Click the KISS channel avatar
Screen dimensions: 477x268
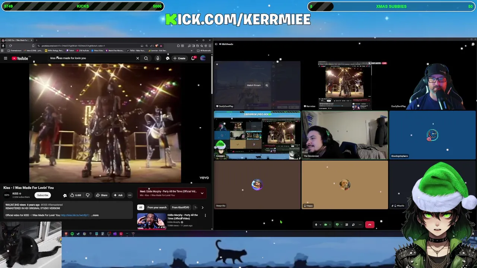(x=7, y=195)
